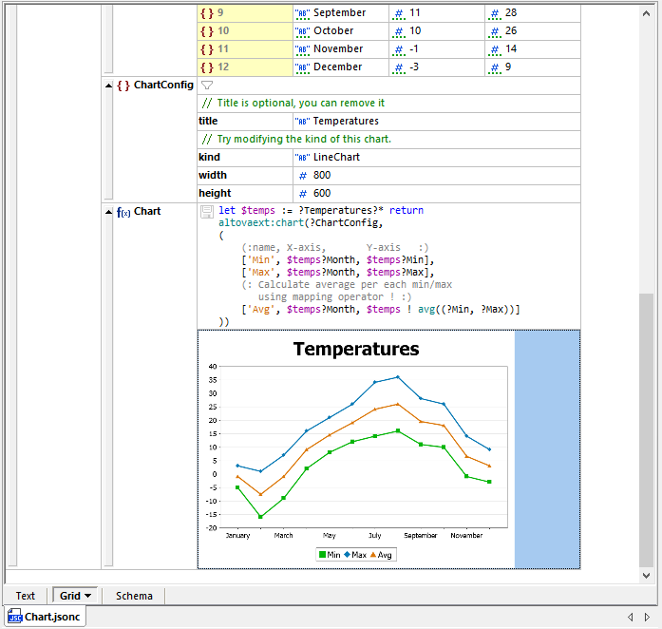The image size is (662, 629).
Task: Click the number type icon beside width 800
Action: (x=303, y=176)
